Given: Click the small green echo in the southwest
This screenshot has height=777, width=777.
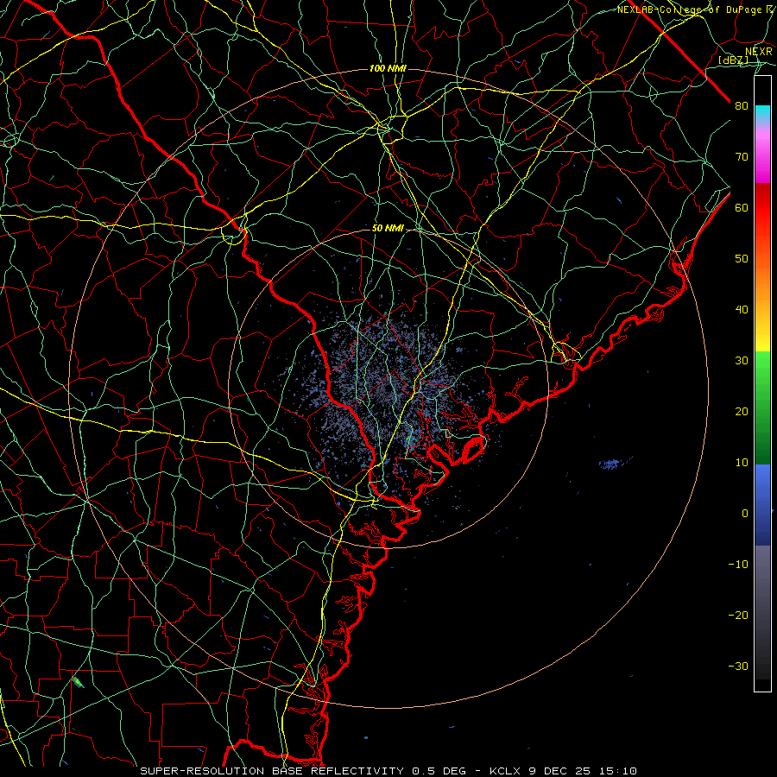Looking at the screenshot, I should [78, 682].
